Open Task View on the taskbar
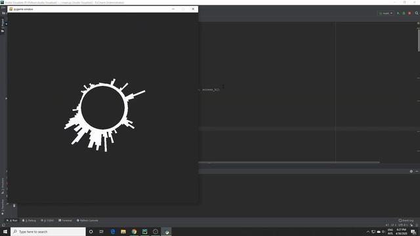The image size is (420, 236). click(x=102, y=231)
